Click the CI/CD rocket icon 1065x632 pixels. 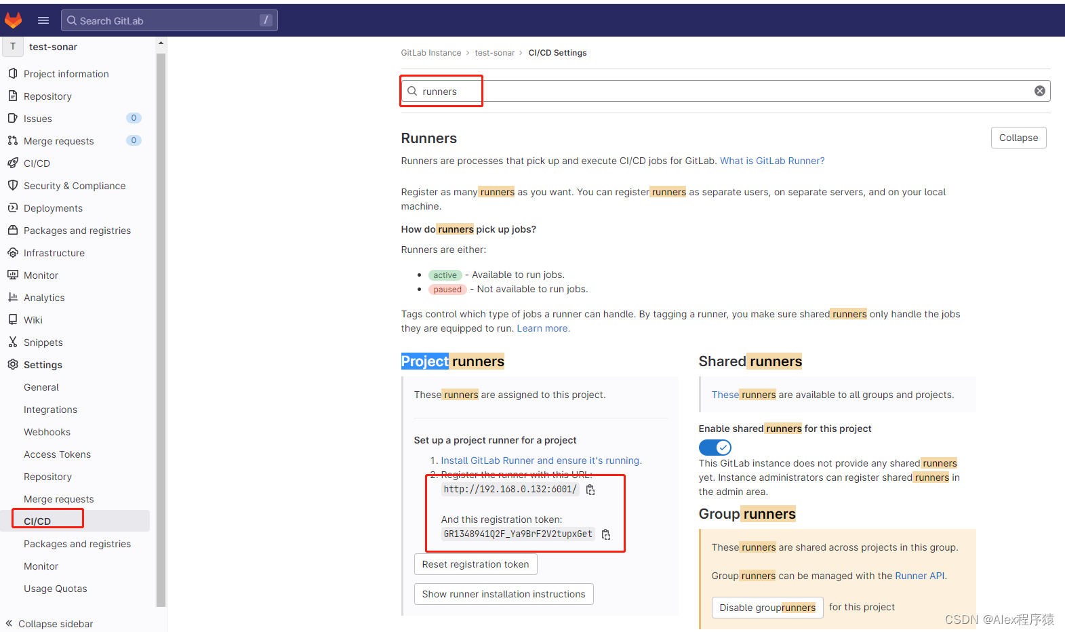coord(13,163)
